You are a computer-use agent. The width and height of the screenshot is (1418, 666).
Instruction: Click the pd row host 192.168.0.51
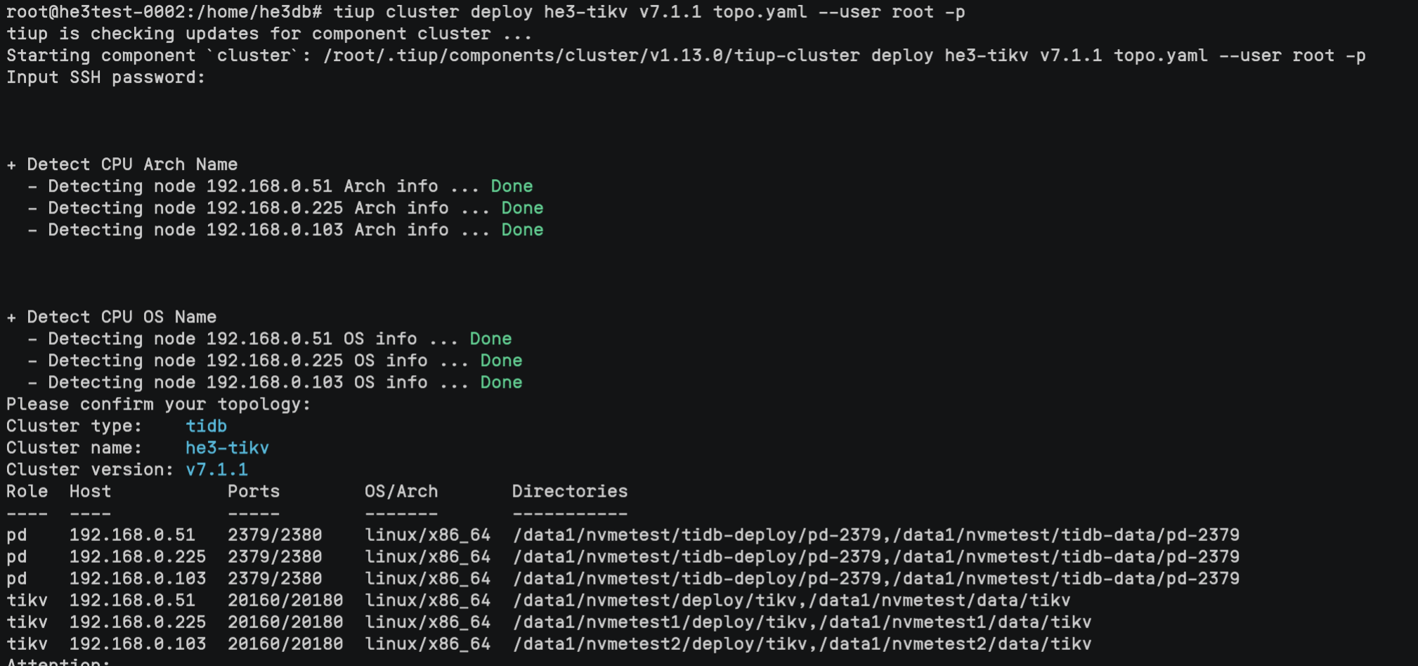[132, 535]
